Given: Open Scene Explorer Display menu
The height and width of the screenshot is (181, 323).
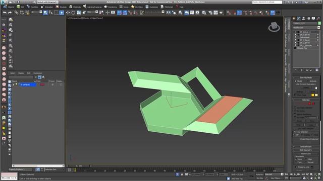Looking at the screenshot, I should tap(21, 73).
